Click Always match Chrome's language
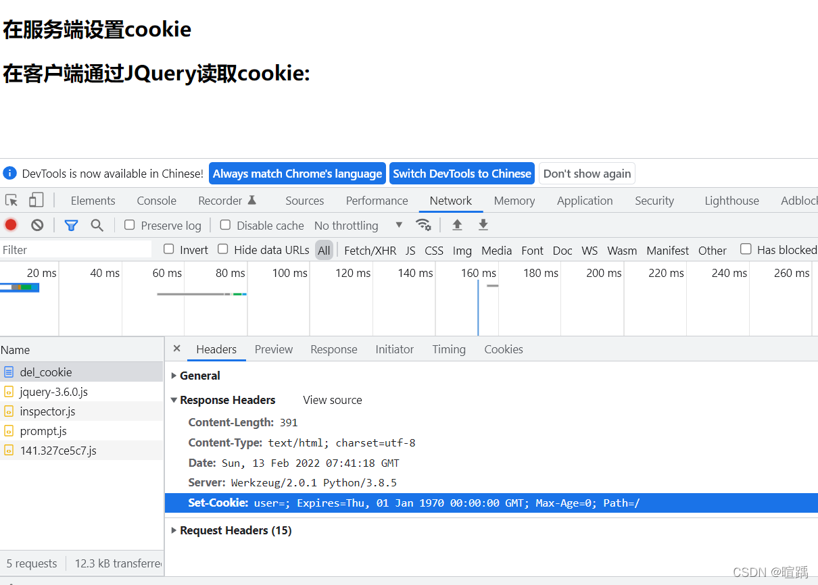The width and height of the screenshot is (818, 585). [297, 174]
